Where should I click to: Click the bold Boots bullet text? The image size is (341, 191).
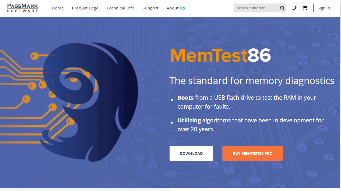[185, 98]
